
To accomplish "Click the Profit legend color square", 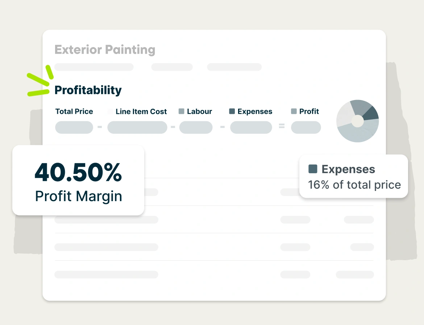I will click(294, 111).
